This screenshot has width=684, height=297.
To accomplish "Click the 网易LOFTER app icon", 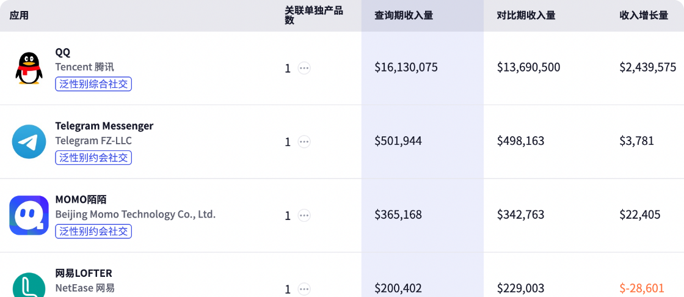I will (x=29, y=286).
